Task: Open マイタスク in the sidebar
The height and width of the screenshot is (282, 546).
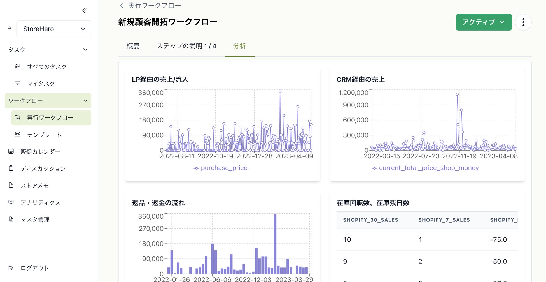Action: (41, 84)
